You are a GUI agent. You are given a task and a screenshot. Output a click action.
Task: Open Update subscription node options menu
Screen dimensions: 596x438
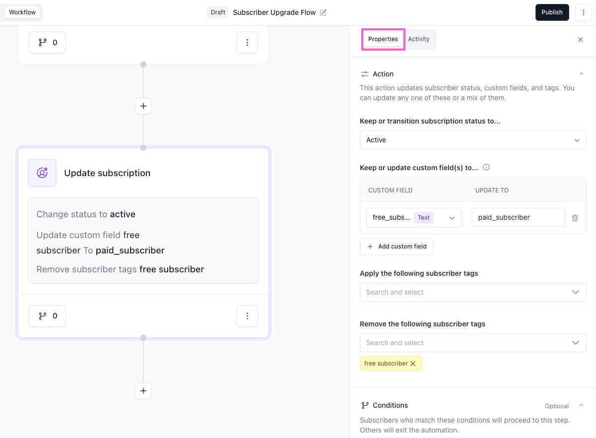point(247,316)
